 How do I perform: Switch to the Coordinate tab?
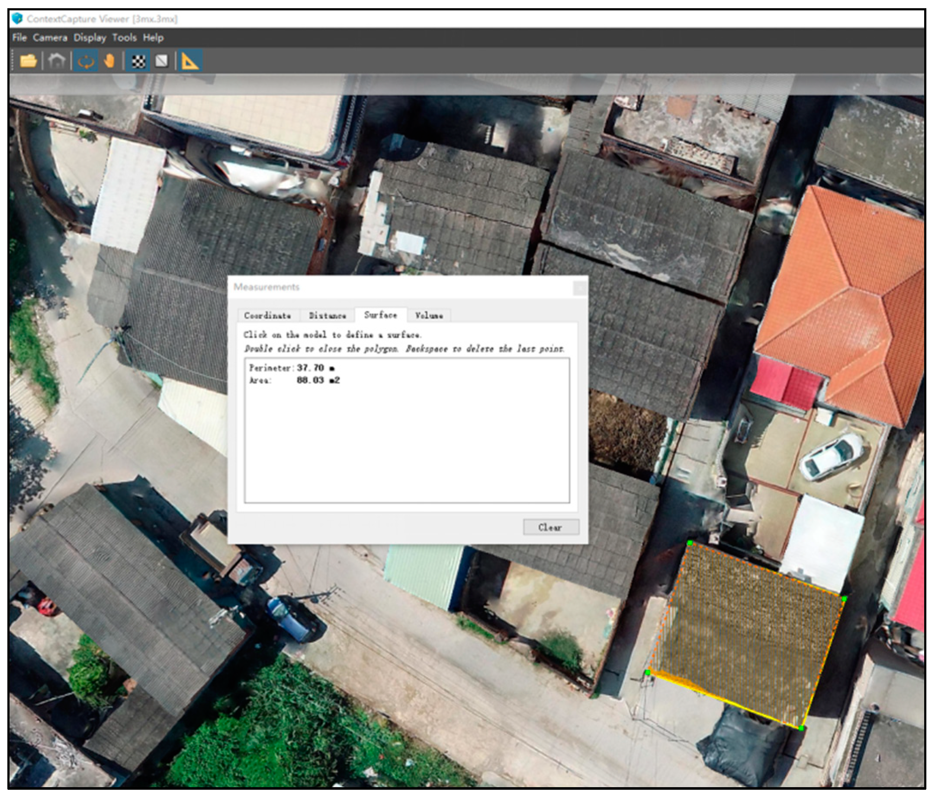point(267,316)
